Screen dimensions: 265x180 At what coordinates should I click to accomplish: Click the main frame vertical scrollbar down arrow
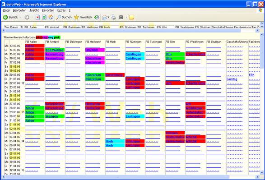click(x=262, y=172)
